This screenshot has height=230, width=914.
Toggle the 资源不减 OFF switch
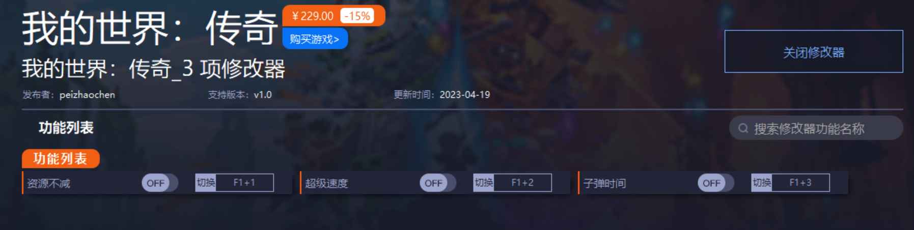[x=159, y=183]
